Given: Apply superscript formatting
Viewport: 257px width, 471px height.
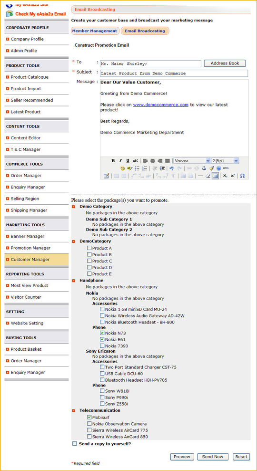Looking at the screenshot, I should pyautogui.click(x=233, y=176).
